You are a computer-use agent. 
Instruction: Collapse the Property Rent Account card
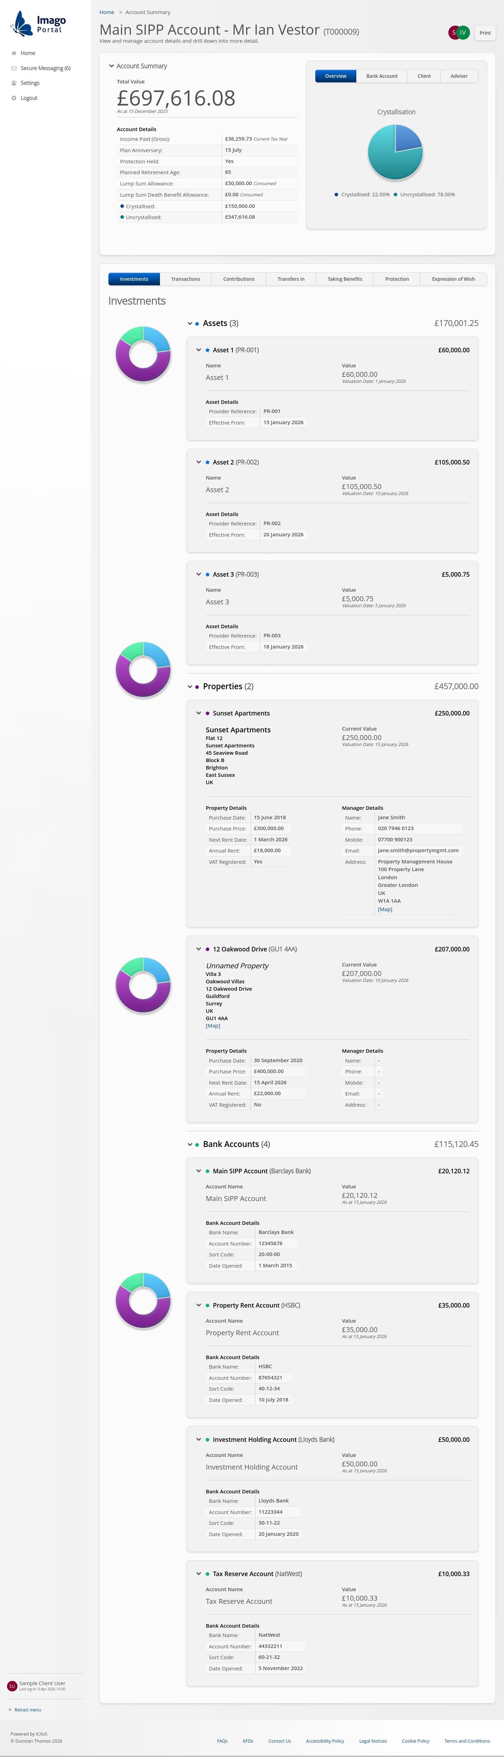point(199,1305)
